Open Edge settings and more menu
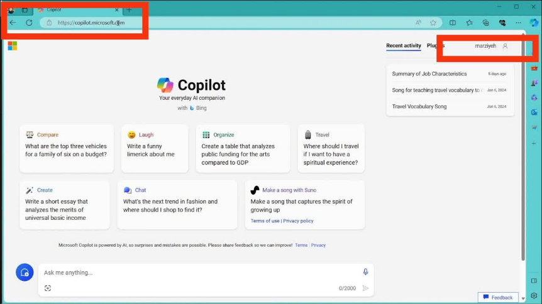The width and height of the screenshot is (542, 304). pos(518,23)
